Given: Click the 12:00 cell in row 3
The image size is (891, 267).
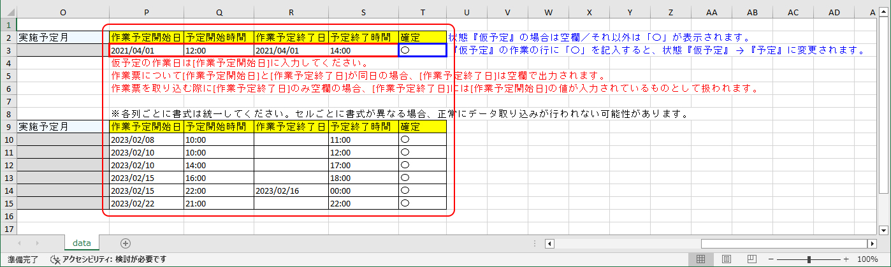Looking at the screenshot, I should tap(219, 50).
